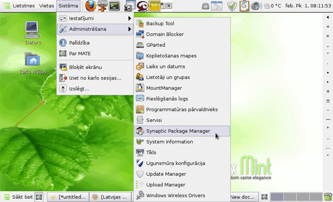
Task: Insert the × symbol from the palette
Action: tap(328, 91)
